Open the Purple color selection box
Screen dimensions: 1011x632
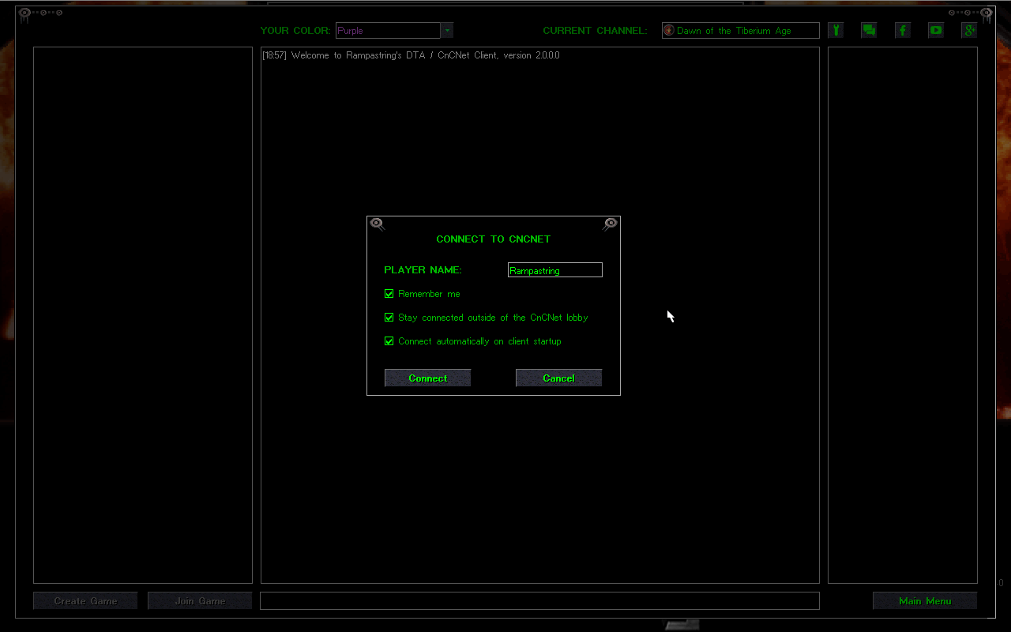[x=387, y=31]
